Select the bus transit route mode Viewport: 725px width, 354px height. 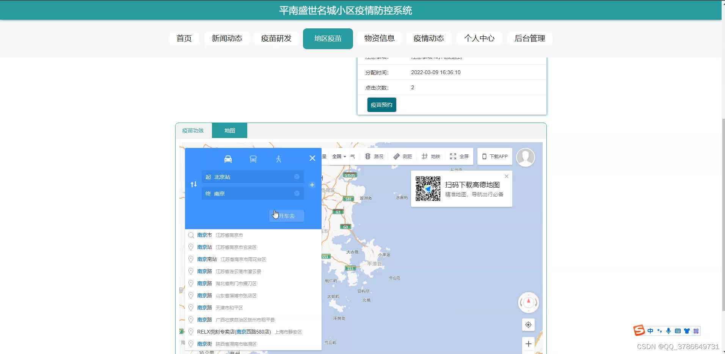tap(253, 159)
